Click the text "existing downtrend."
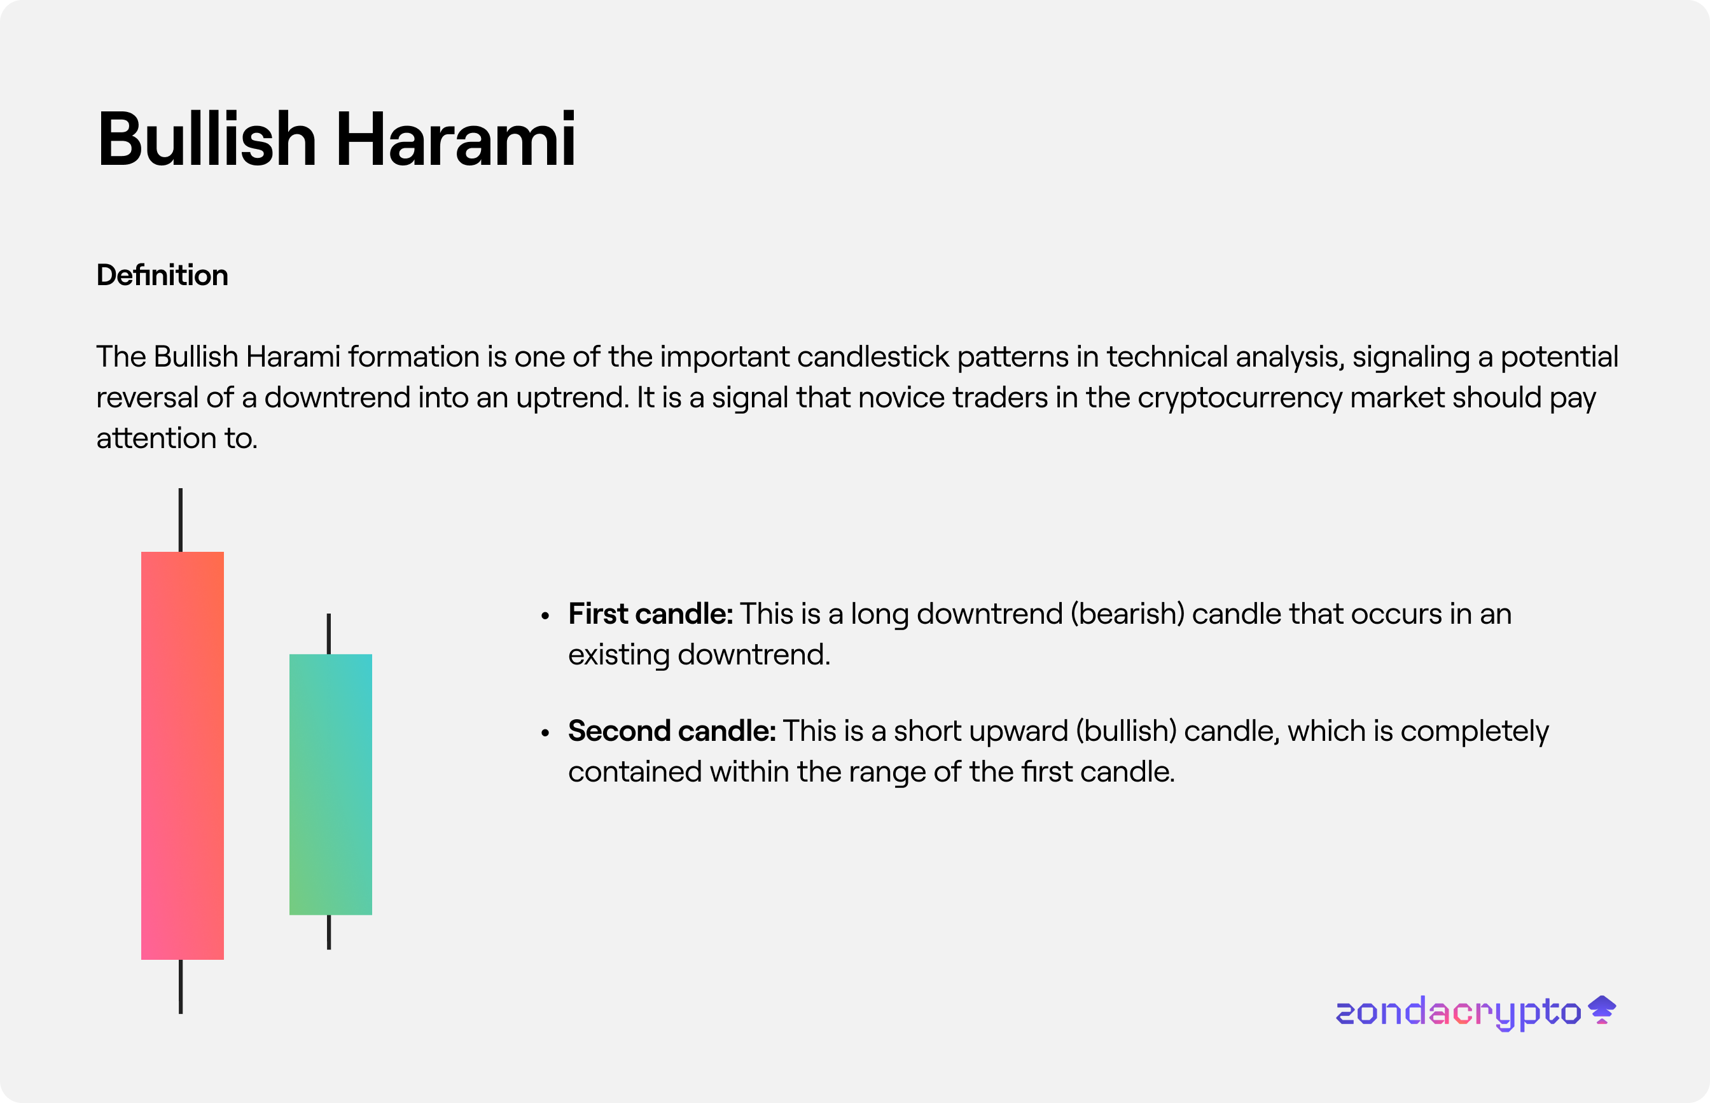Viewport: 1710px width, 1103px height. tap(699, 656)
